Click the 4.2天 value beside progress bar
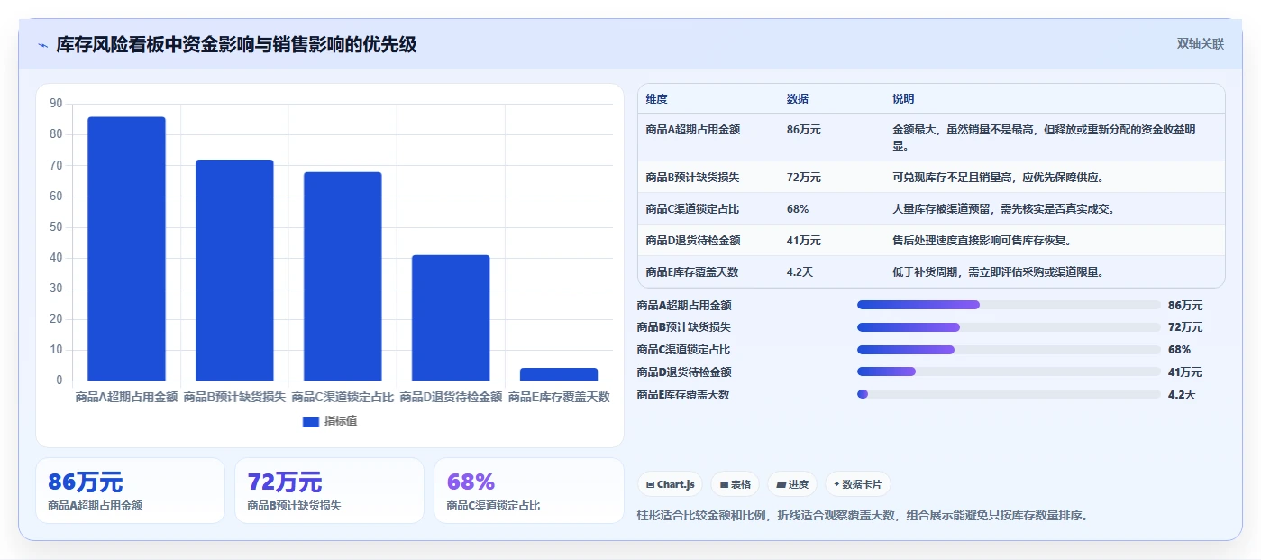1261x560 pixels. click(1182, 394)
